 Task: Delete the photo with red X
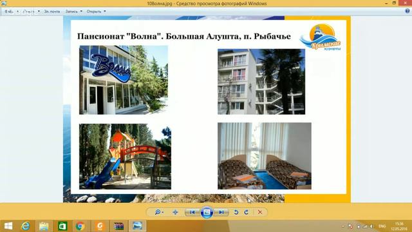[x=260, y=212]
